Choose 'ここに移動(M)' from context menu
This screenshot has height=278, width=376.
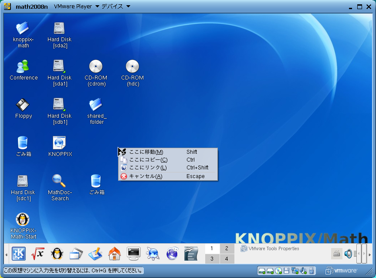[168, 152]
